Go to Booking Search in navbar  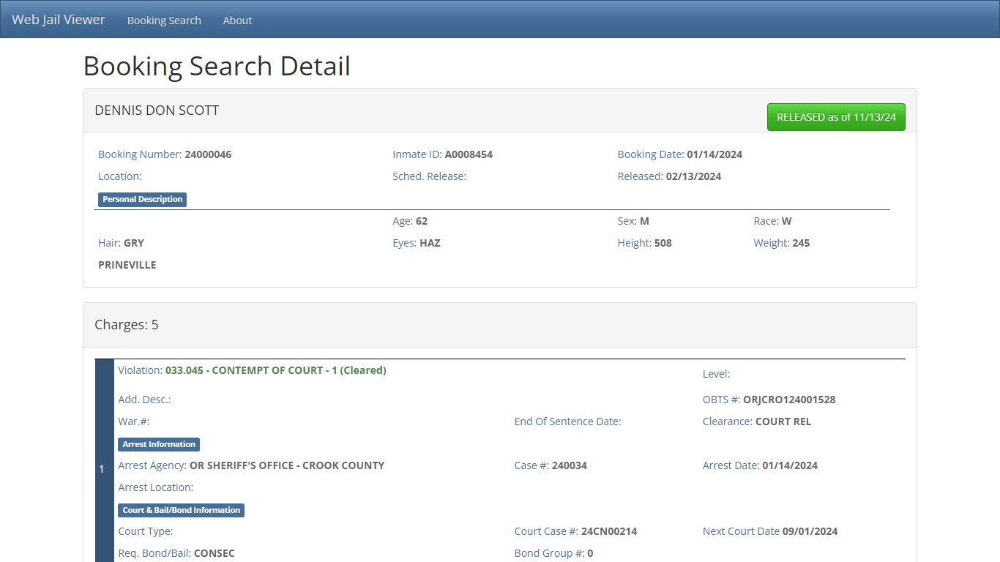(164, 20)
